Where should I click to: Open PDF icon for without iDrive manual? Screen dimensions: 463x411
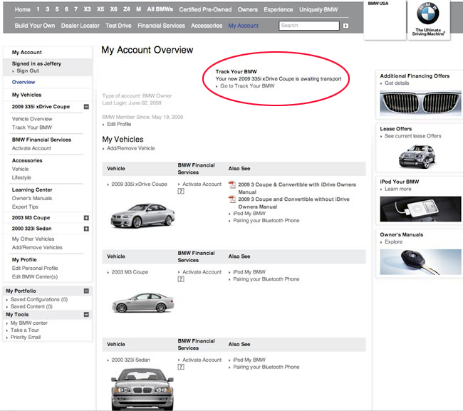tap(232, 199)
